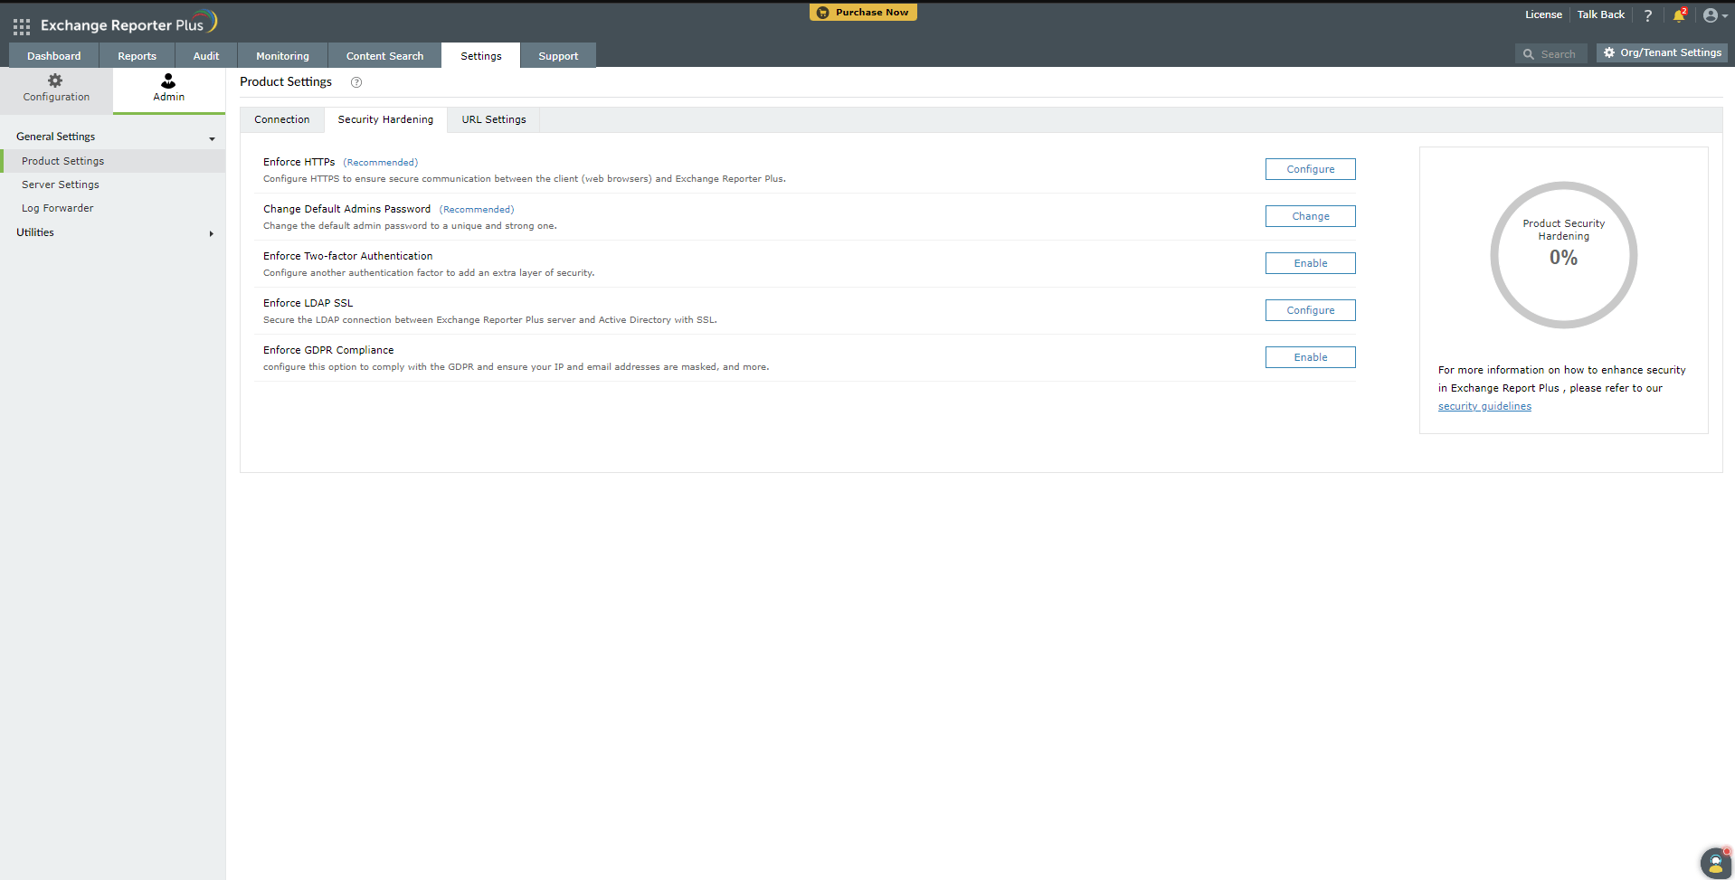Open Log Forwarder in the sidebar
This screenshot has width=1735, height=880.
58,208
